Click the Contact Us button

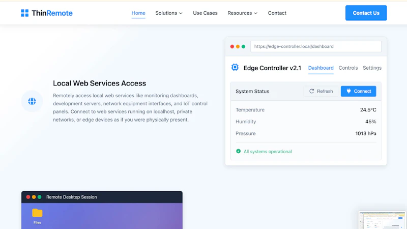(x=366, y=13)
